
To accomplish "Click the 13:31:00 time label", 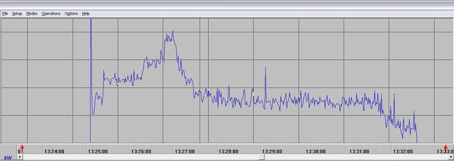I will [359, 151].
